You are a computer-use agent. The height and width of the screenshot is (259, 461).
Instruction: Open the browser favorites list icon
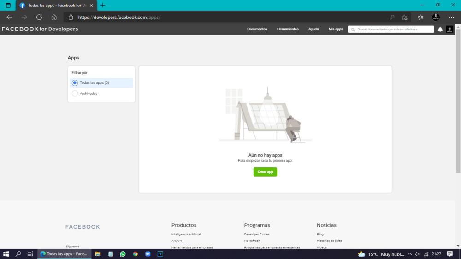[420, 17]
